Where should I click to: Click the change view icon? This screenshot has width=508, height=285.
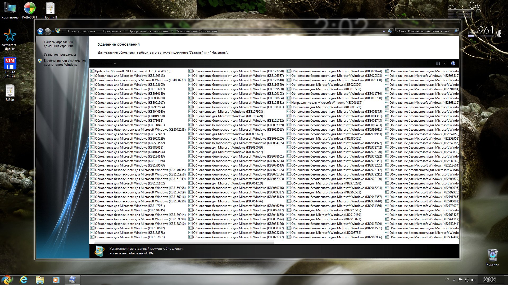(x=438, y=63)
